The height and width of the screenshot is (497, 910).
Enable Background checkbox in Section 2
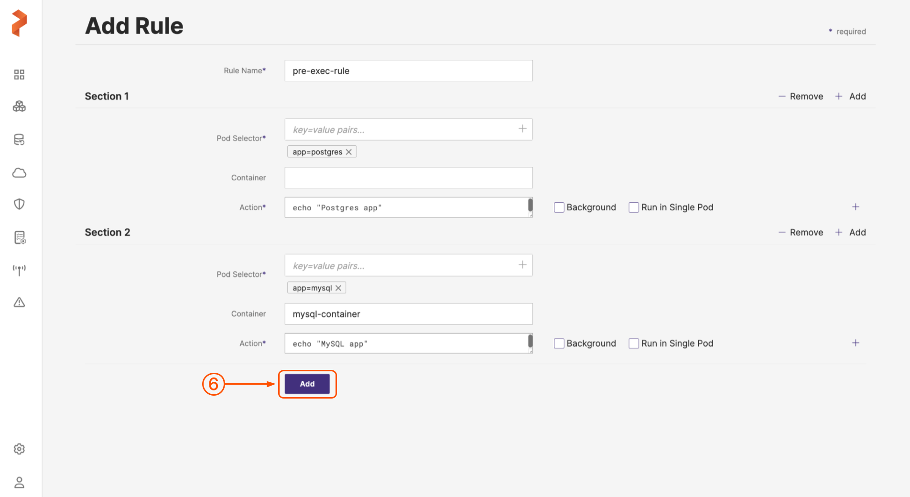click(559, 344)
